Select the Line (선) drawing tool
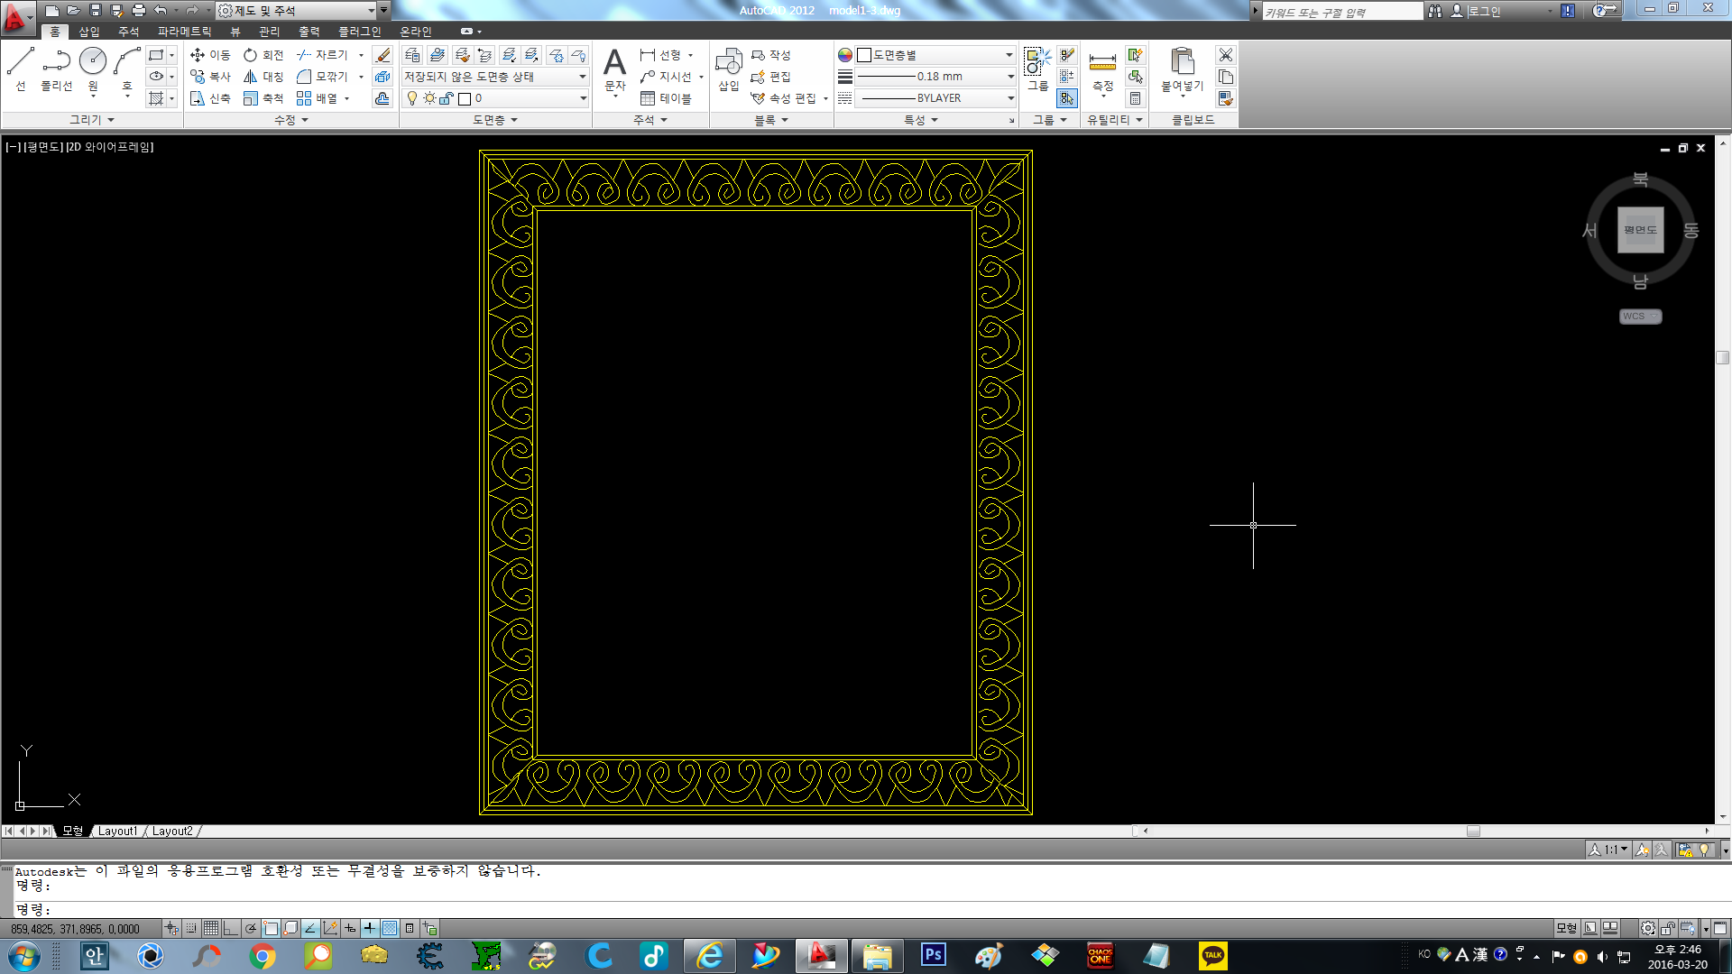Image resolution: width=1732 pixels, height=974 pixels. (20, 63)
